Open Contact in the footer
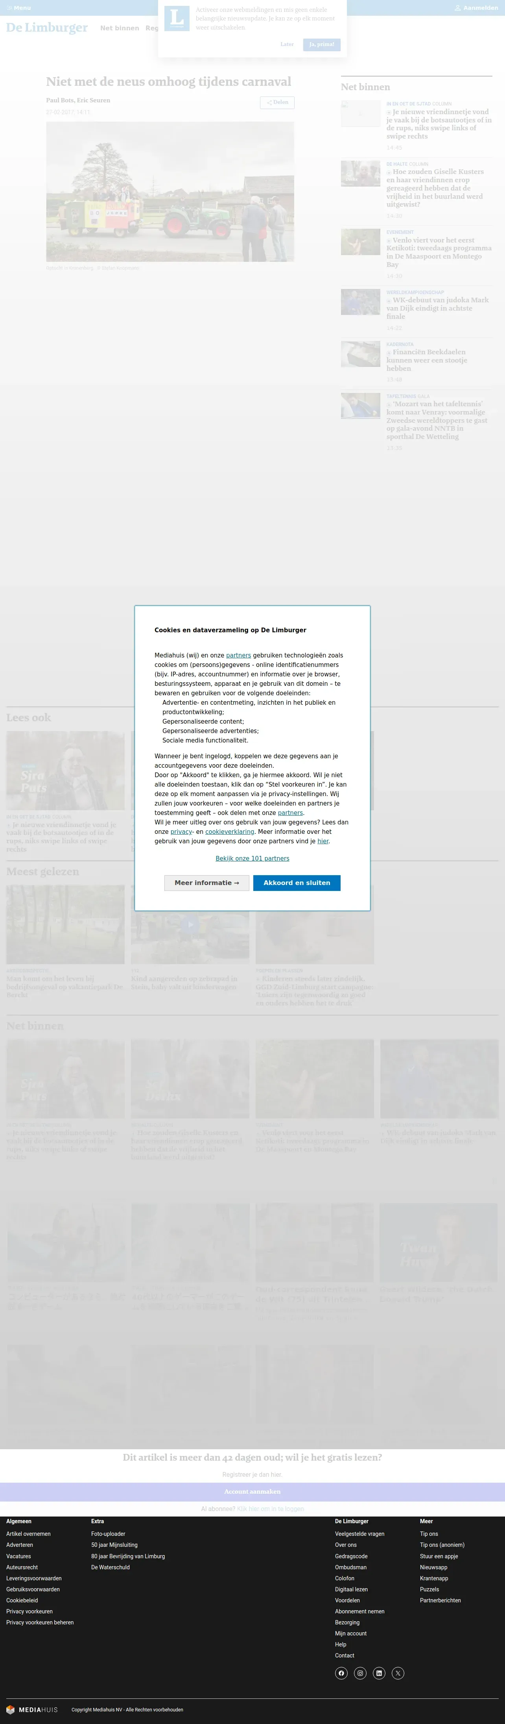This screenshot has height=1724, width=505. (345, 1656)
